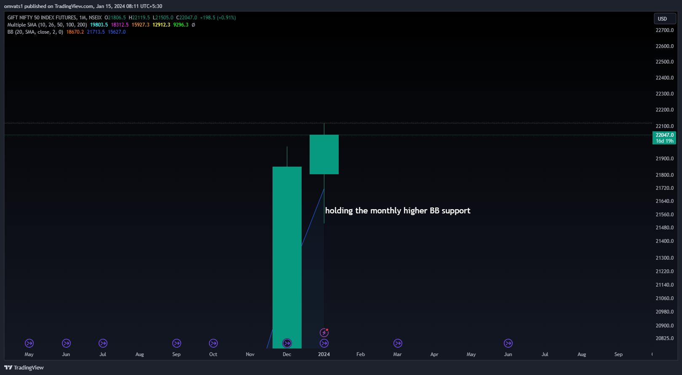Screen dimensions: 682x375
Task: Click the 22100.0 price axis label
Action: [664, 126]
